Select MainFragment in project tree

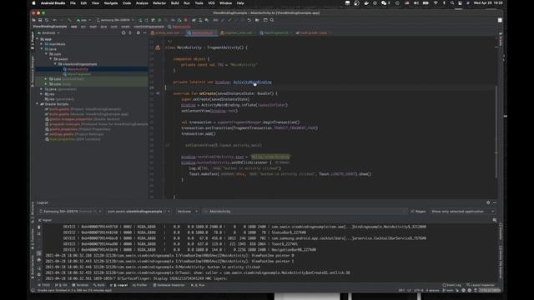coord(79,74)
